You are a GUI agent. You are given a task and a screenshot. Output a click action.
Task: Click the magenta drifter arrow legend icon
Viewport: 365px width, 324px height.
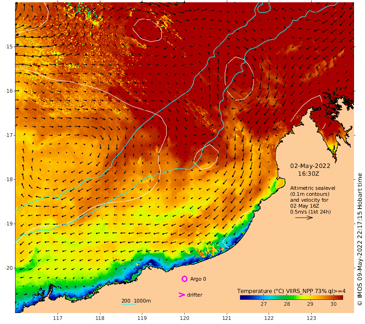click(182, 295)
